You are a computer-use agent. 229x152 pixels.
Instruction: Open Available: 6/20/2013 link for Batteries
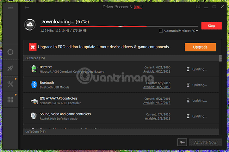157,71
